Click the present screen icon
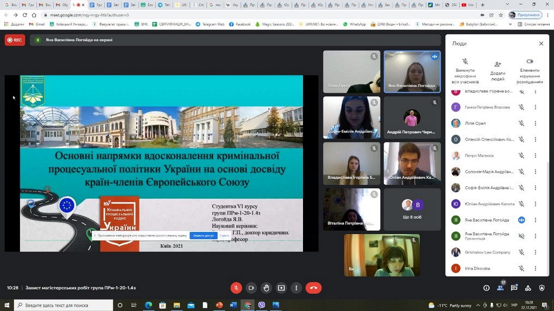The height and width of the screenshot is (311, 554). point(281,288)
